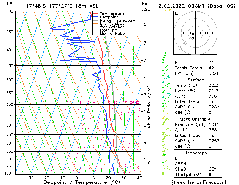
Task: Click the kt unit label in hodograph
Action: pyautogui.click(x=177, y=14)
